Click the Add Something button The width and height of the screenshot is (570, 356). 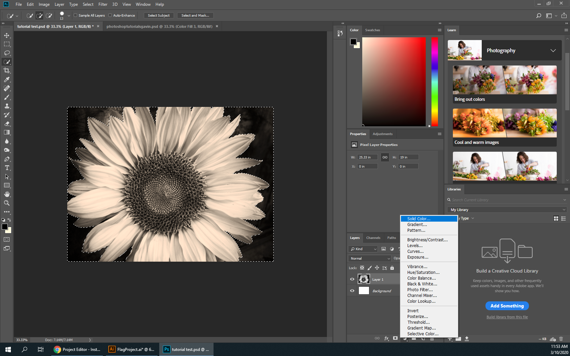[507, 306]
